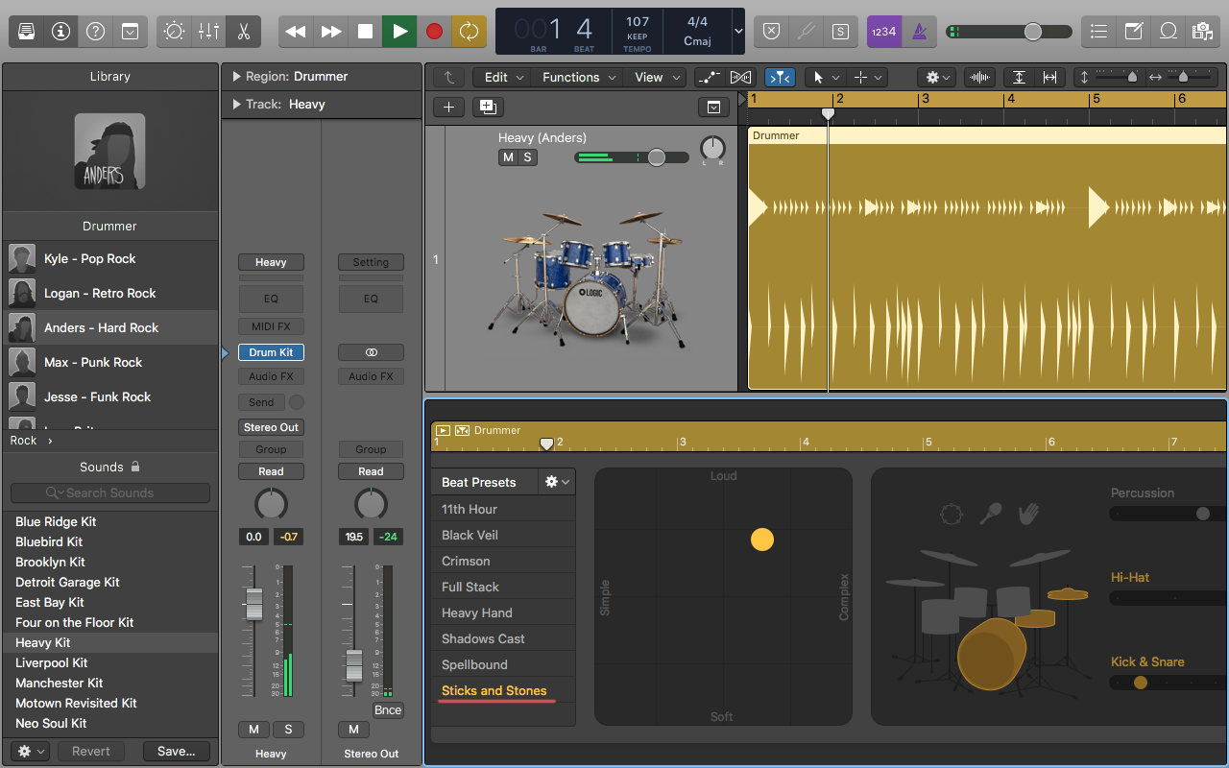Open display mode dropdown in LCD
The height and width of the screenshot is (768, 1229).
(x=737, y=32)
